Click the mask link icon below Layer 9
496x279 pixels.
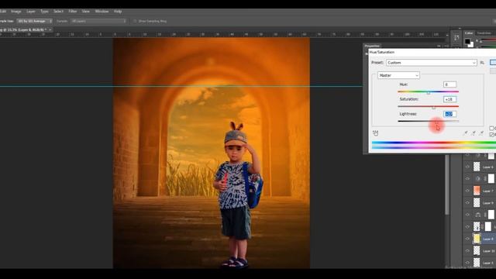[485, 215]
